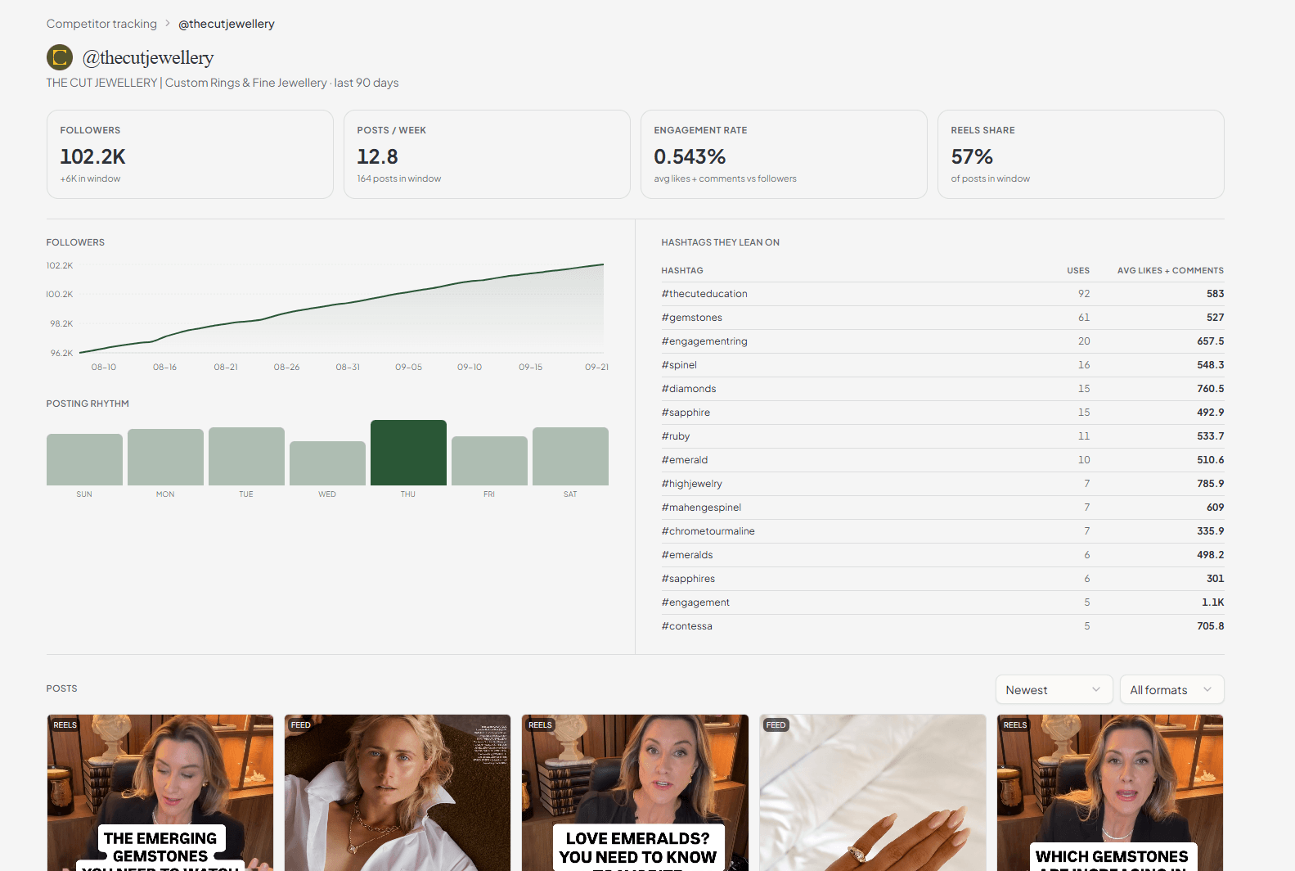This screenshot has width=1295, height=871.
Task: Click the 09-21 date on followers chart
Action: pos(596,367)
